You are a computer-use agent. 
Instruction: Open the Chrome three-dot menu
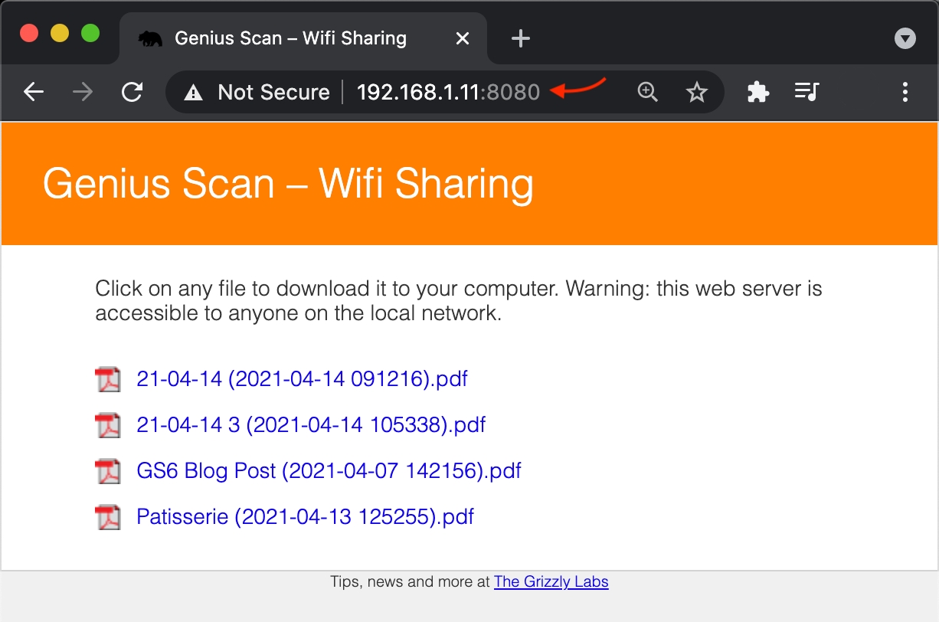pos(905,93)
